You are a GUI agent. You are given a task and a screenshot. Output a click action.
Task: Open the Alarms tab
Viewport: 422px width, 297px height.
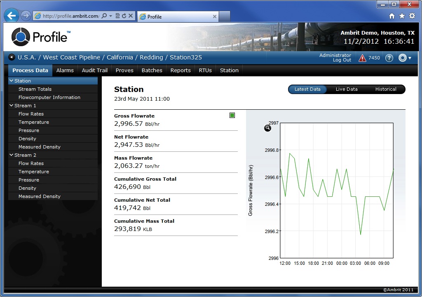point(65,71)
